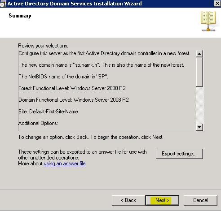Viewport: 221px width, 211px height.
Task: Click the Site Default-First-Site-Name line
Action: 48,112
